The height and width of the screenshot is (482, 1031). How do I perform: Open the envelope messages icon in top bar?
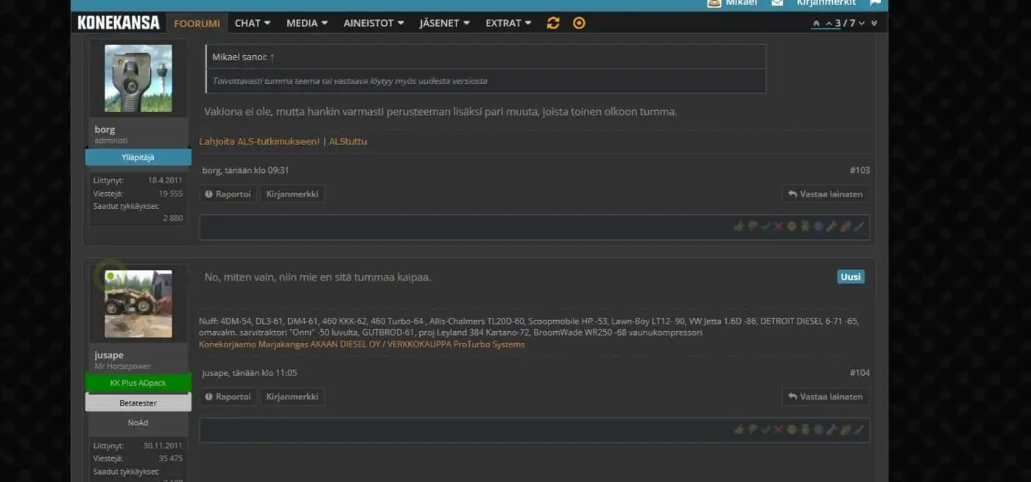click(777, 3)
